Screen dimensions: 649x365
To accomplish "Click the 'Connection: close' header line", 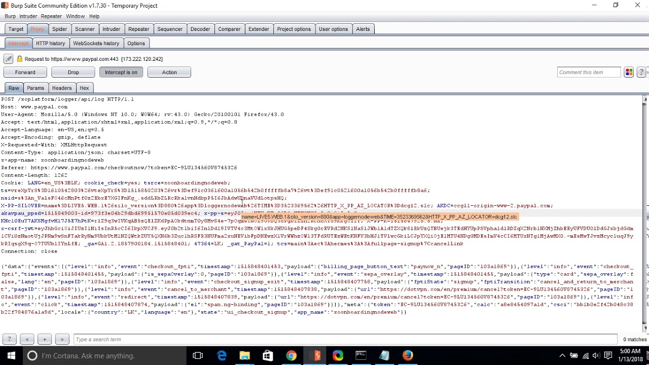I will (29, 251).
